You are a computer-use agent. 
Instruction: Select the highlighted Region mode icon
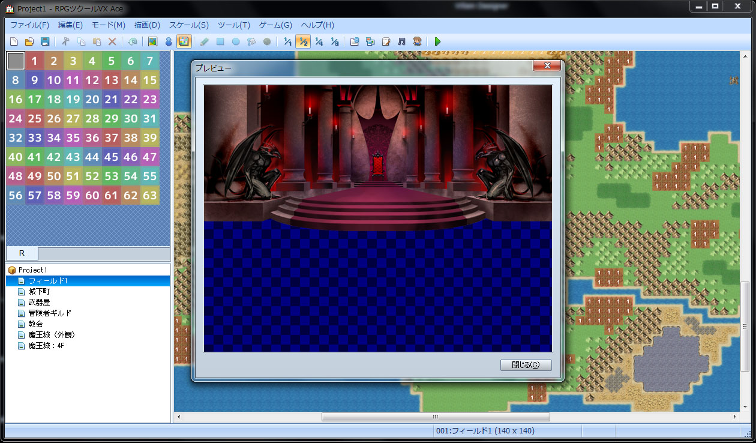click(x=184, y=42)
